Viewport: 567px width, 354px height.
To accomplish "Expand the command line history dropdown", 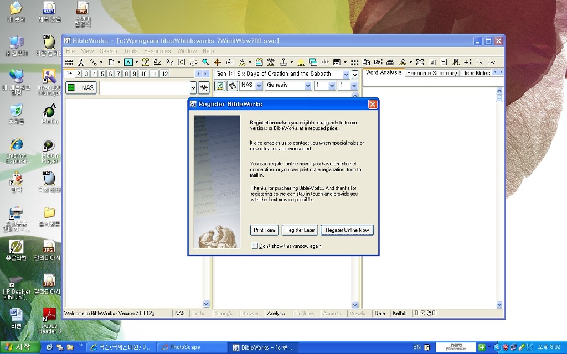I will tap(193, 87).
